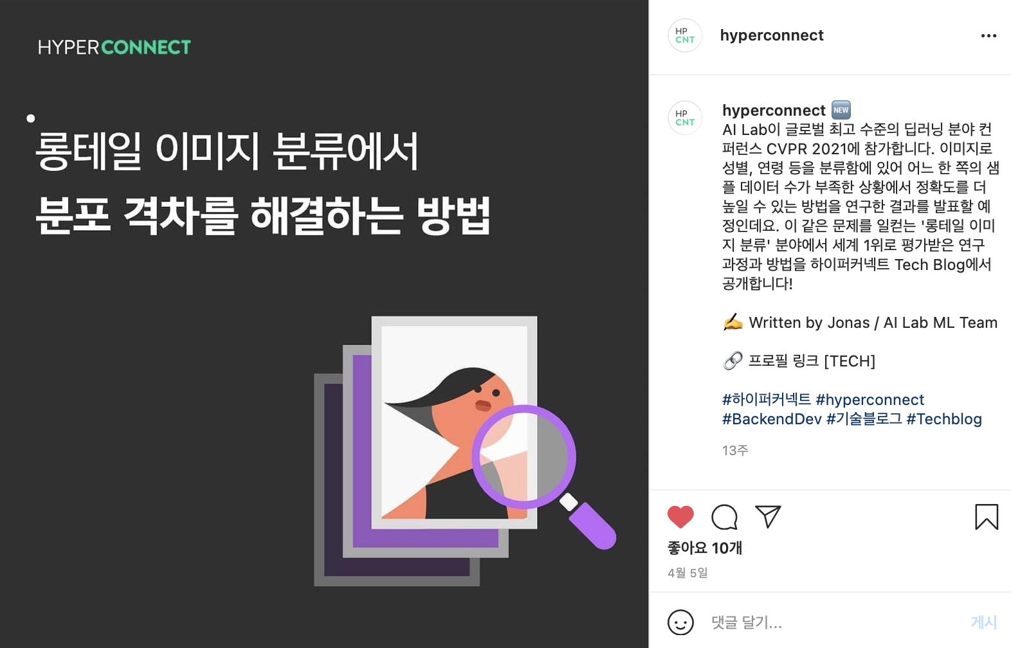Open the emoji picker smiley icon
This screenshot has height=648, width=1011.
(680, 622)
